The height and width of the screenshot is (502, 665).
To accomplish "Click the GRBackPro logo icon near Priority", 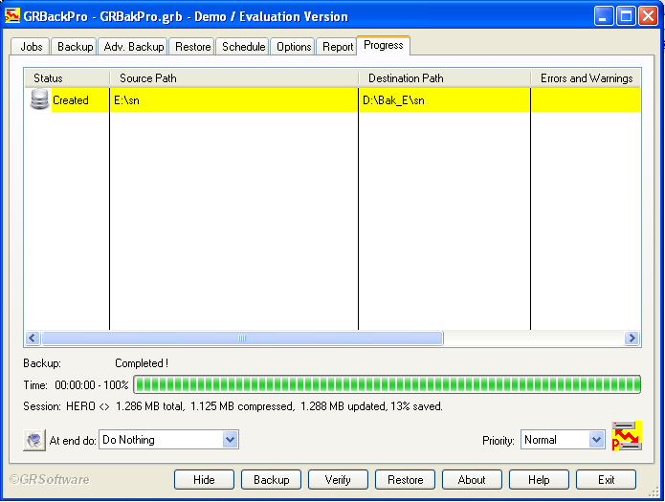I will (627, 436).
